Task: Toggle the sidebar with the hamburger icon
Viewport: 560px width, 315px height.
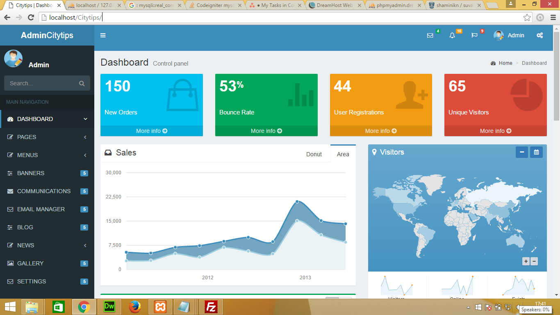Action: click(103, 35)
